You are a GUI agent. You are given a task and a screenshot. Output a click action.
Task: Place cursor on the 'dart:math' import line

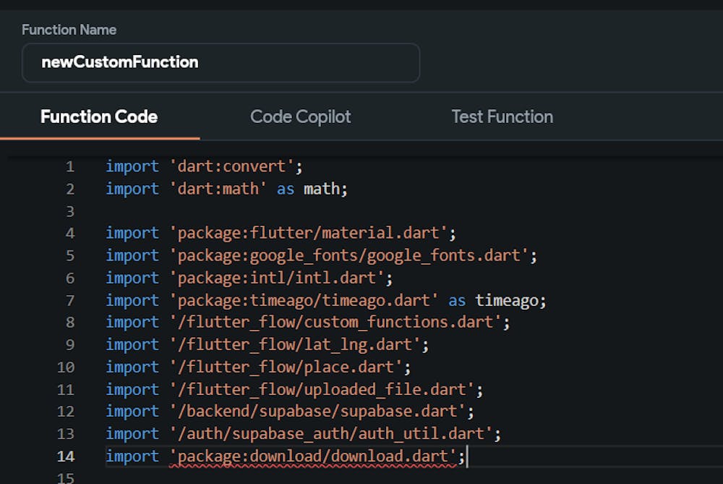tap(217, 188)
